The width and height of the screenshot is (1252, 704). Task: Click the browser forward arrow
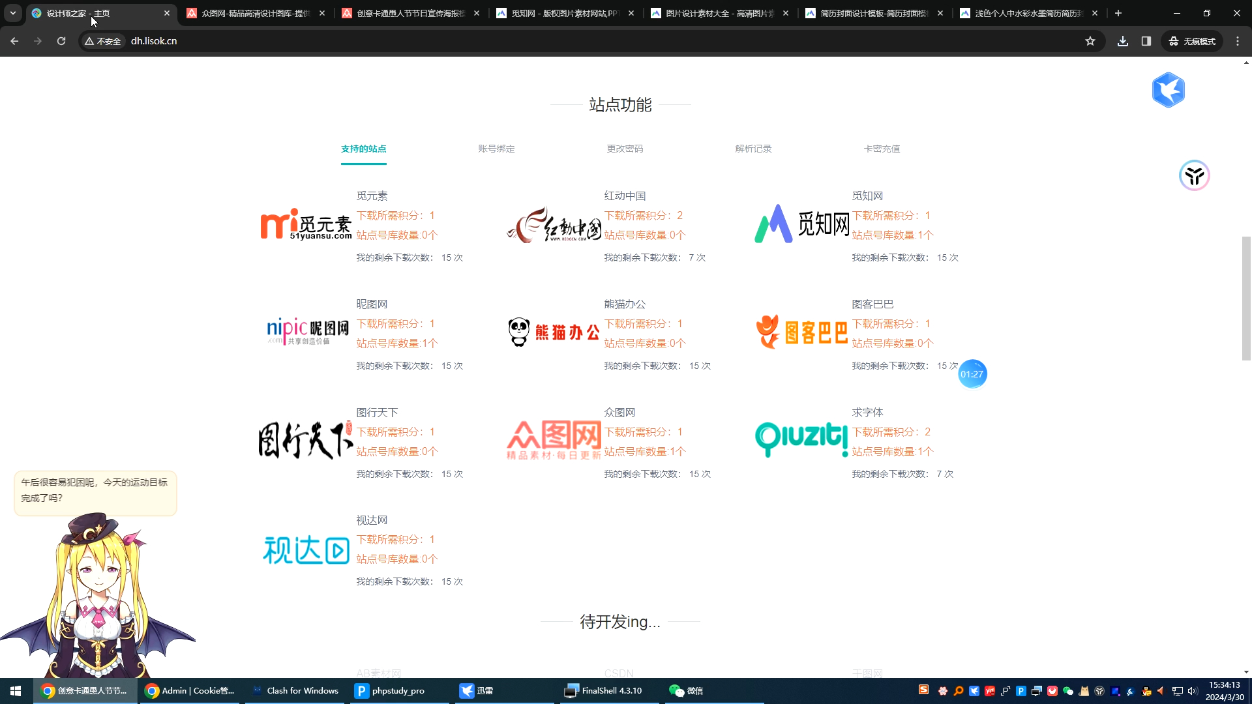click(x=38, y=41)
